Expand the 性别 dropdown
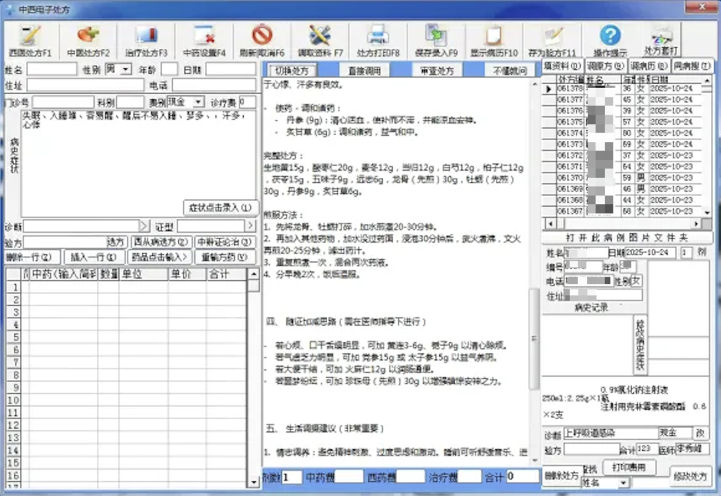Image resolution: width=721 pixels, height=496 pixels. coord(126,69)
